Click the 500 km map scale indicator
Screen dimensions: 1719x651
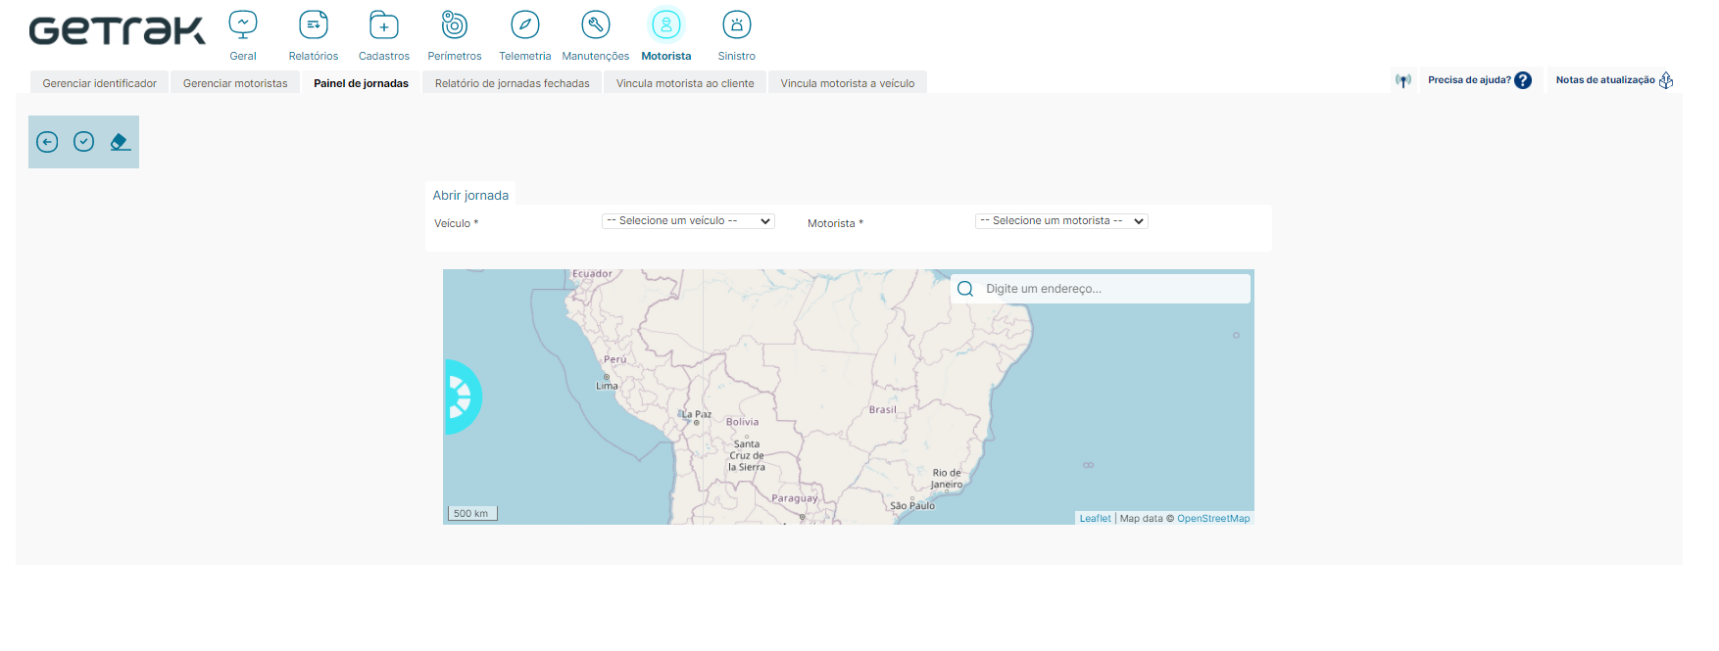(472, 513)
